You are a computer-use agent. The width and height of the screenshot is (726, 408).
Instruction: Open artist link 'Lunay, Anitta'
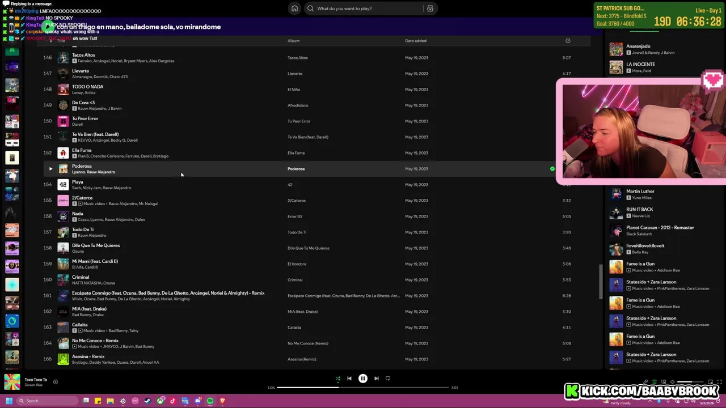pos(84,92)
